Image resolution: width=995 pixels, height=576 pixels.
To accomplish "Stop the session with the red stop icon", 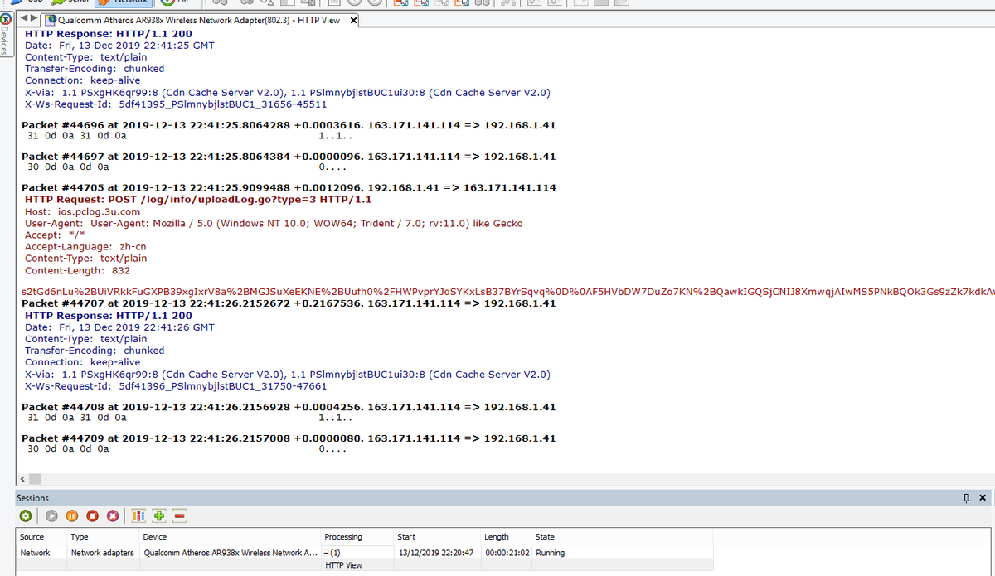I will (92, 515).
